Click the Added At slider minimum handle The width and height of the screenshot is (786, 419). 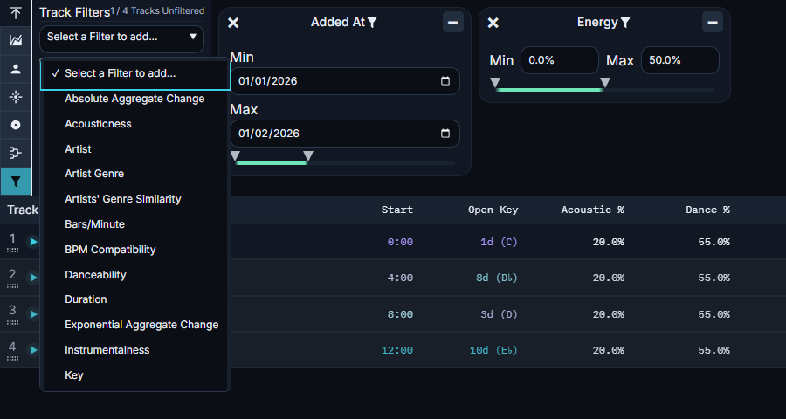236,156
